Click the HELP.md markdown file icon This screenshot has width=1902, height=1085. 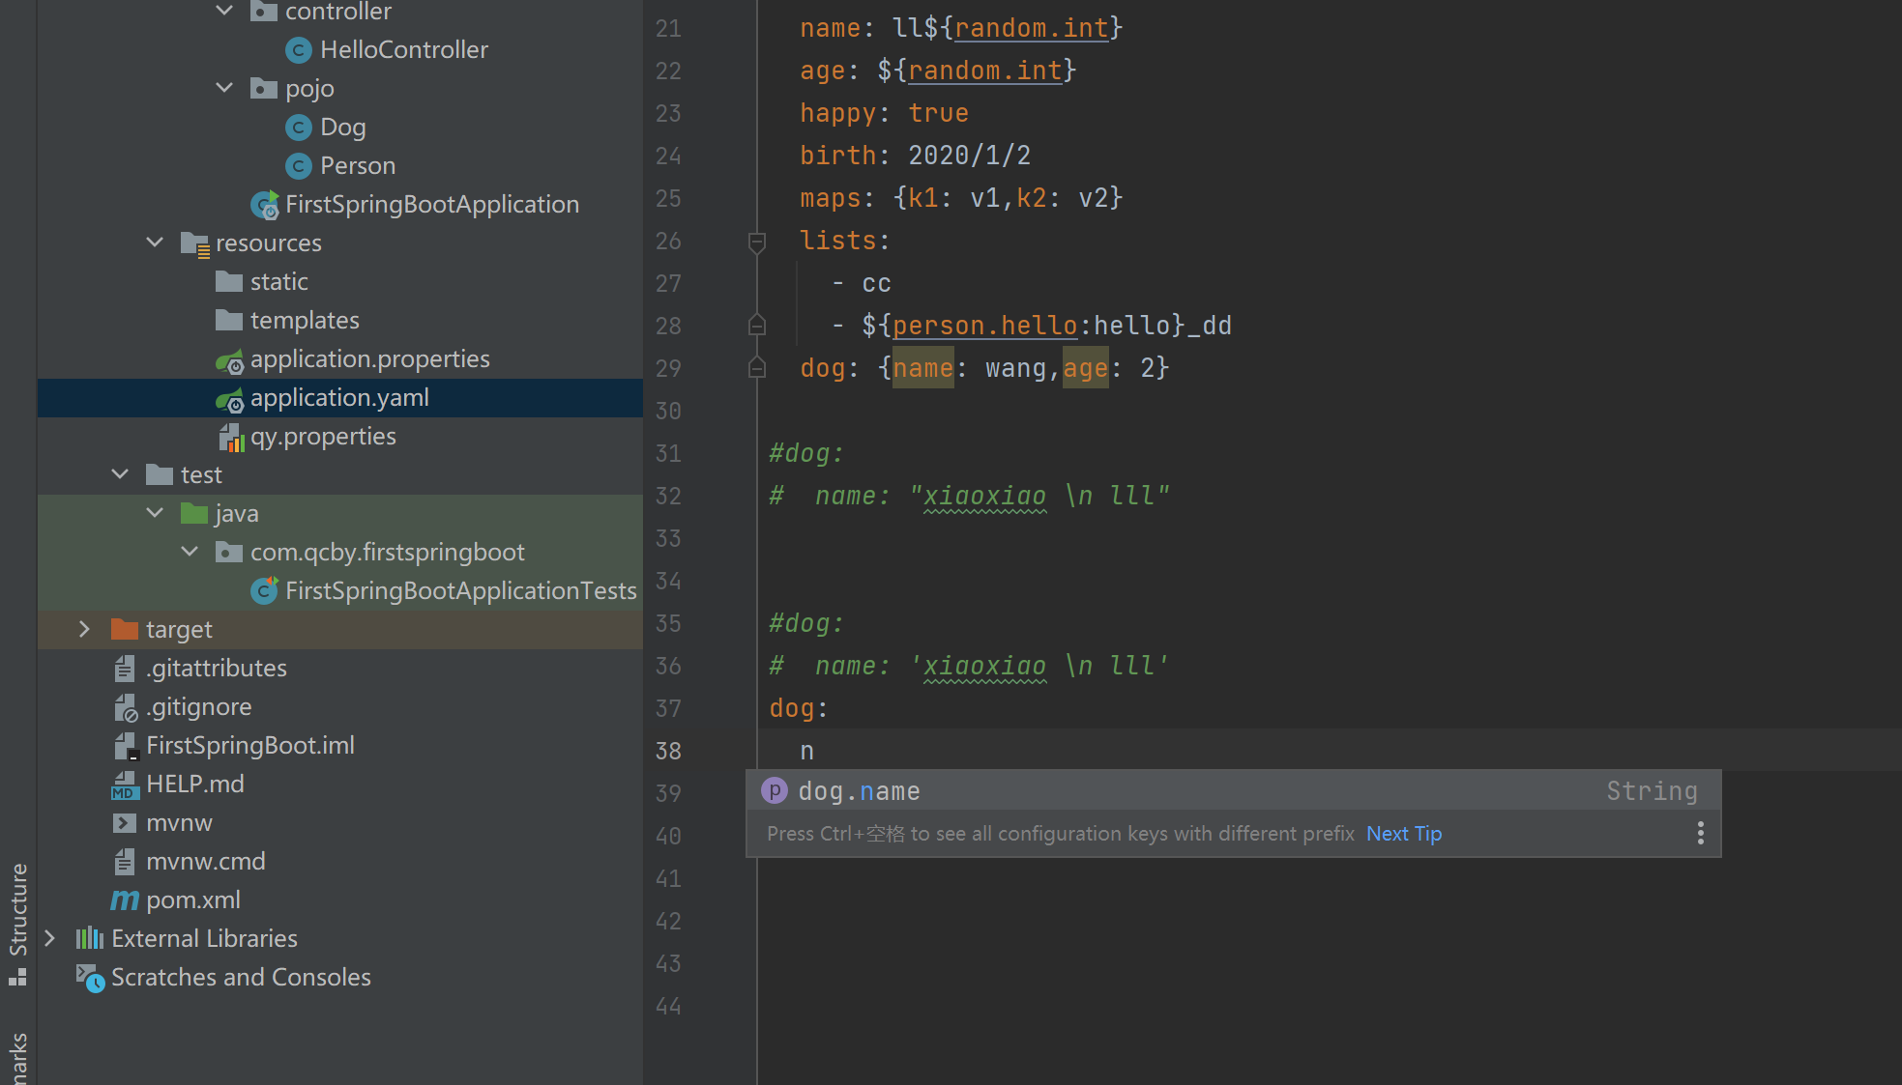click(x=124, y=785)
